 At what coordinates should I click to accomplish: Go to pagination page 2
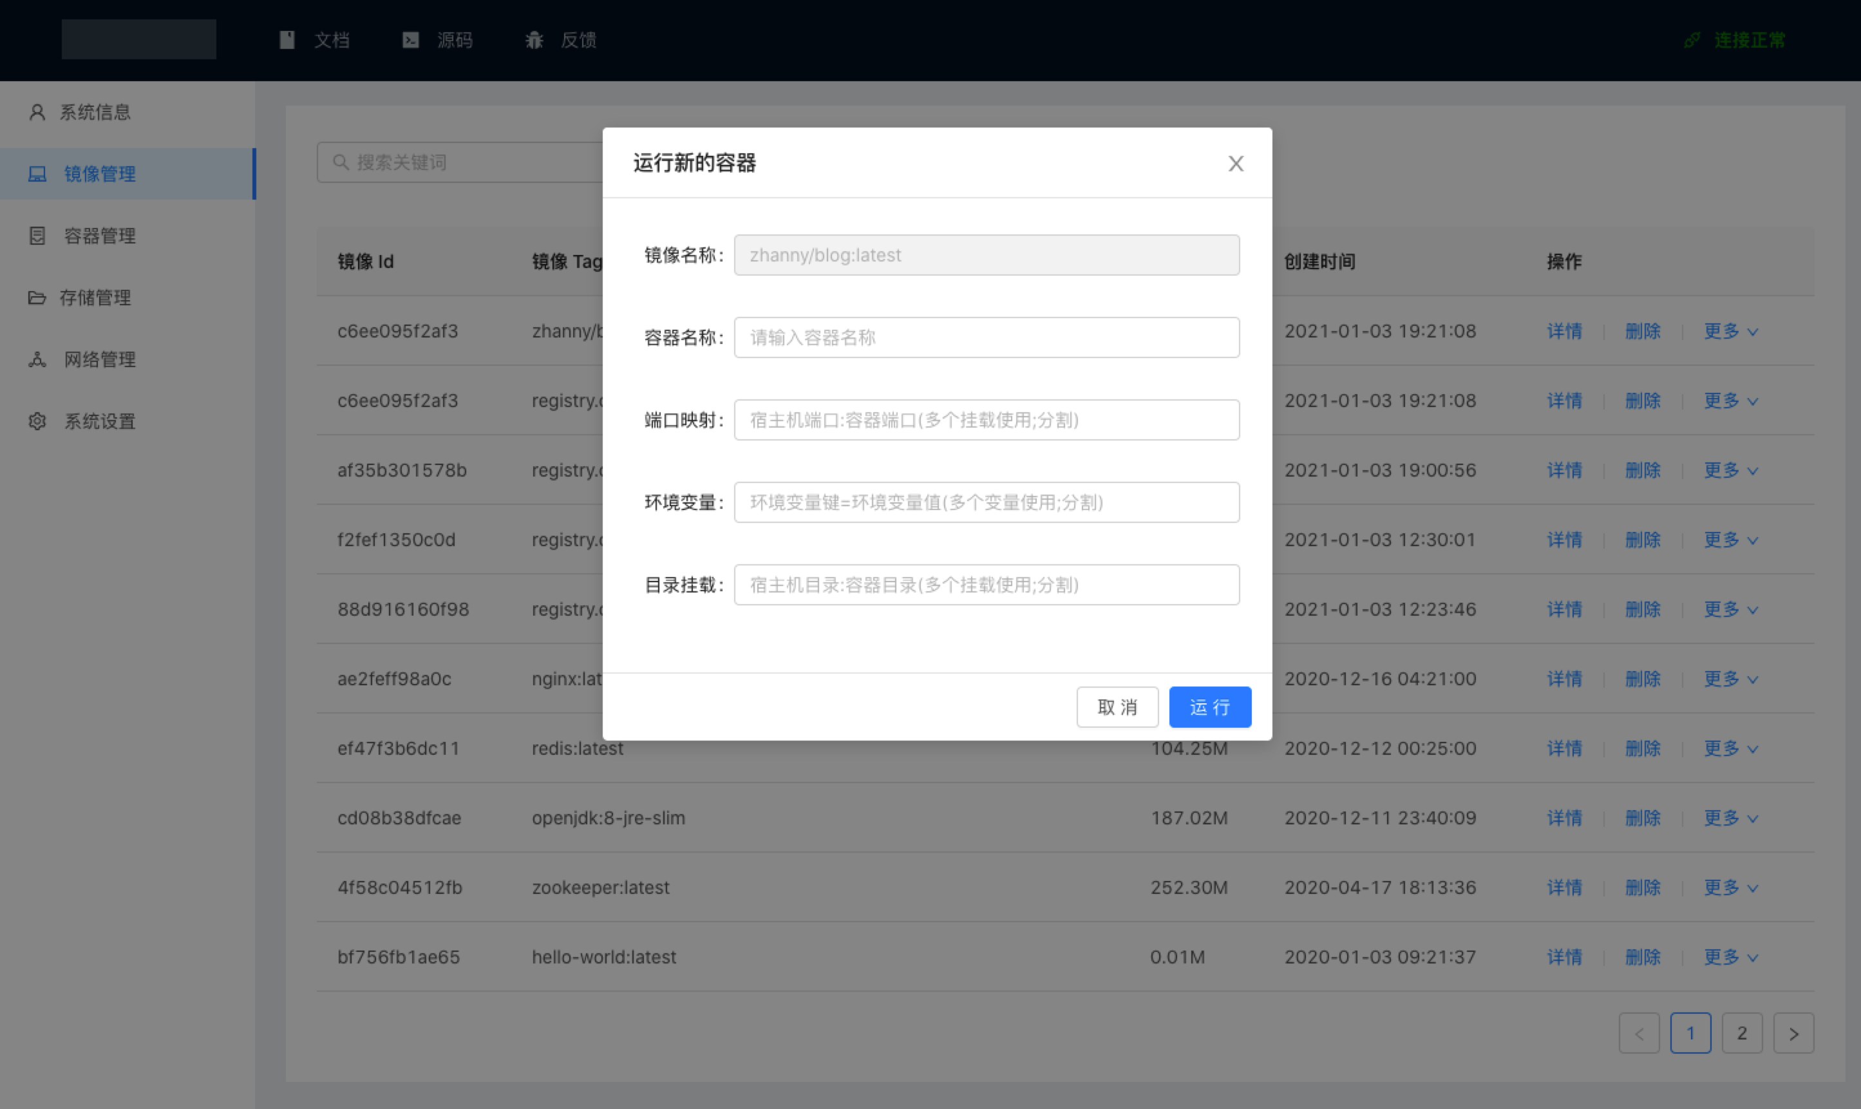[1741, 1034]
